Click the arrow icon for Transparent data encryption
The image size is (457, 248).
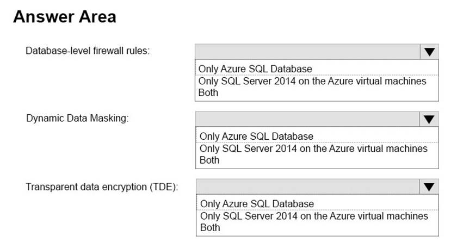point(429,187)
